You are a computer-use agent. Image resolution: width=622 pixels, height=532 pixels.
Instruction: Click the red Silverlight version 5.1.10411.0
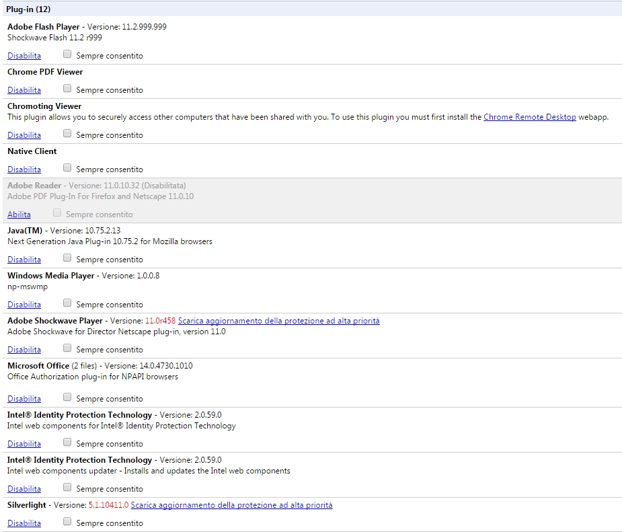click(x=109, y=505)
